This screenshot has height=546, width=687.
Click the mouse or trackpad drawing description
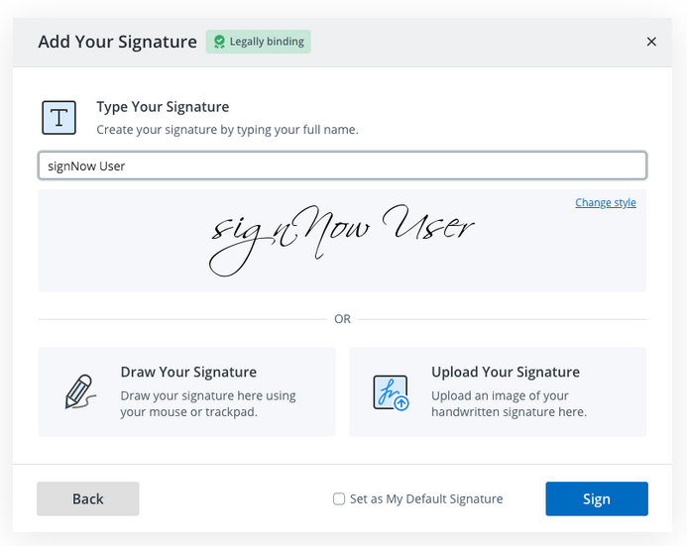tap(208, 404)
